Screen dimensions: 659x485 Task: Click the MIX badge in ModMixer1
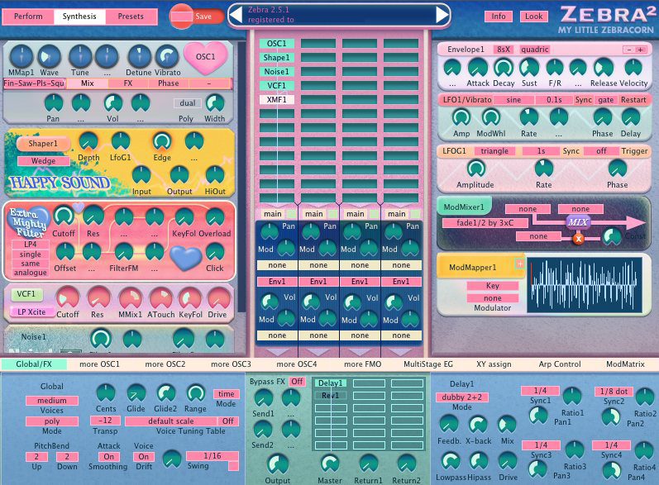coord(578,222)
